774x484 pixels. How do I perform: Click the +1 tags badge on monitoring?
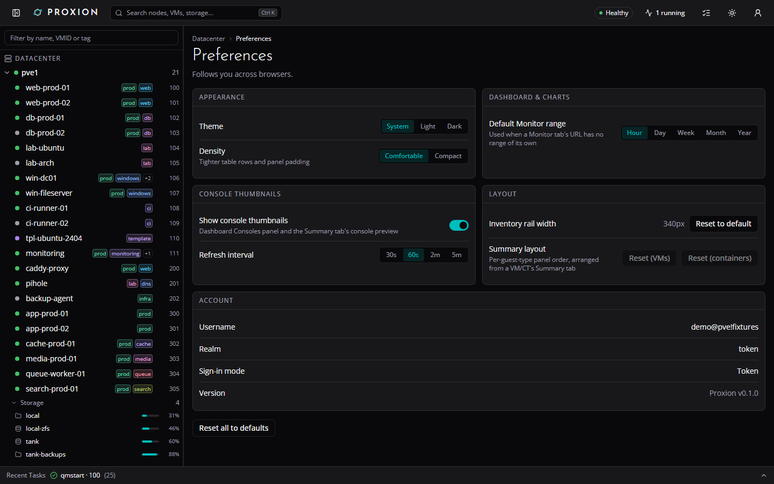coord(148,254)
